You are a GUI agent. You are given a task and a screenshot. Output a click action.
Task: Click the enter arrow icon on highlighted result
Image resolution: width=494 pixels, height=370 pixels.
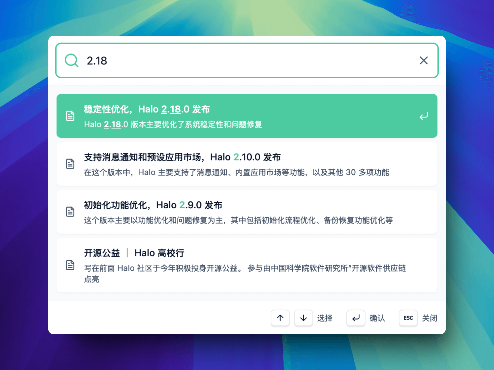[x=424, y=116]
